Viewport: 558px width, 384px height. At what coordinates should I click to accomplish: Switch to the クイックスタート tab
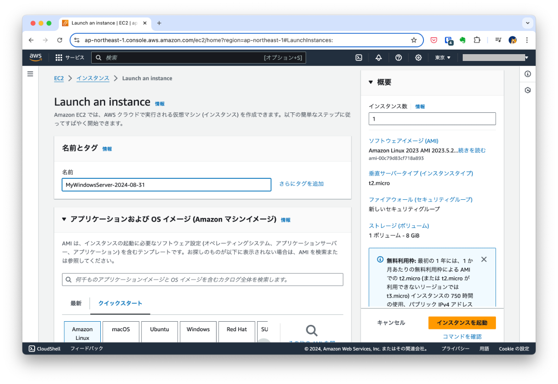click(x=120, y=303)
